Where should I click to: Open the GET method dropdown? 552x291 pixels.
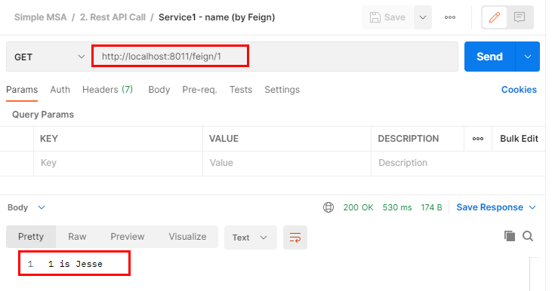49,57
